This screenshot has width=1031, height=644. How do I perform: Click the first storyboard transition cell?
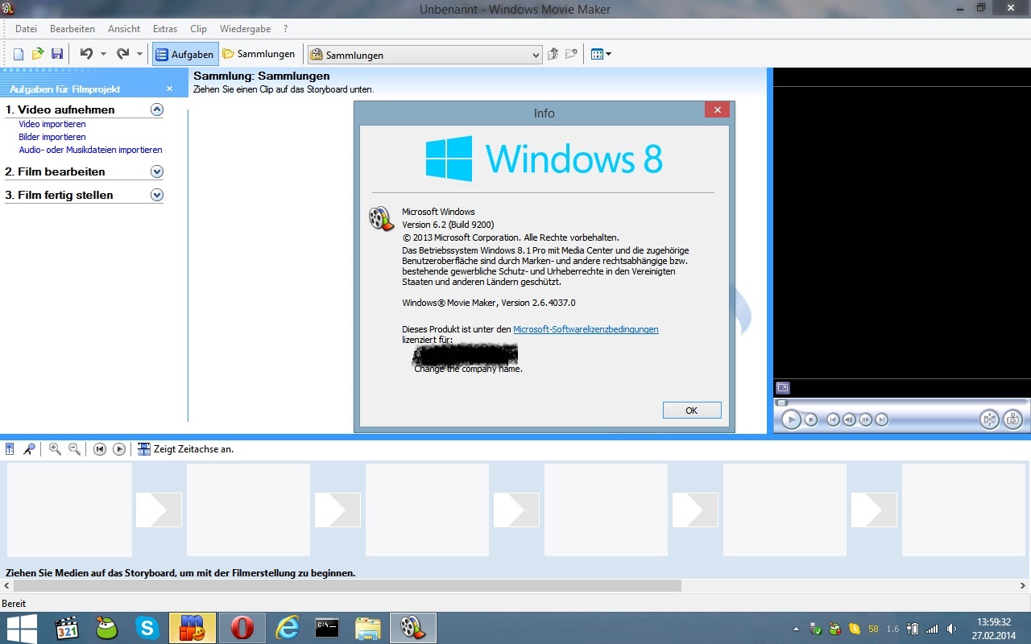(x=159, y=510)
